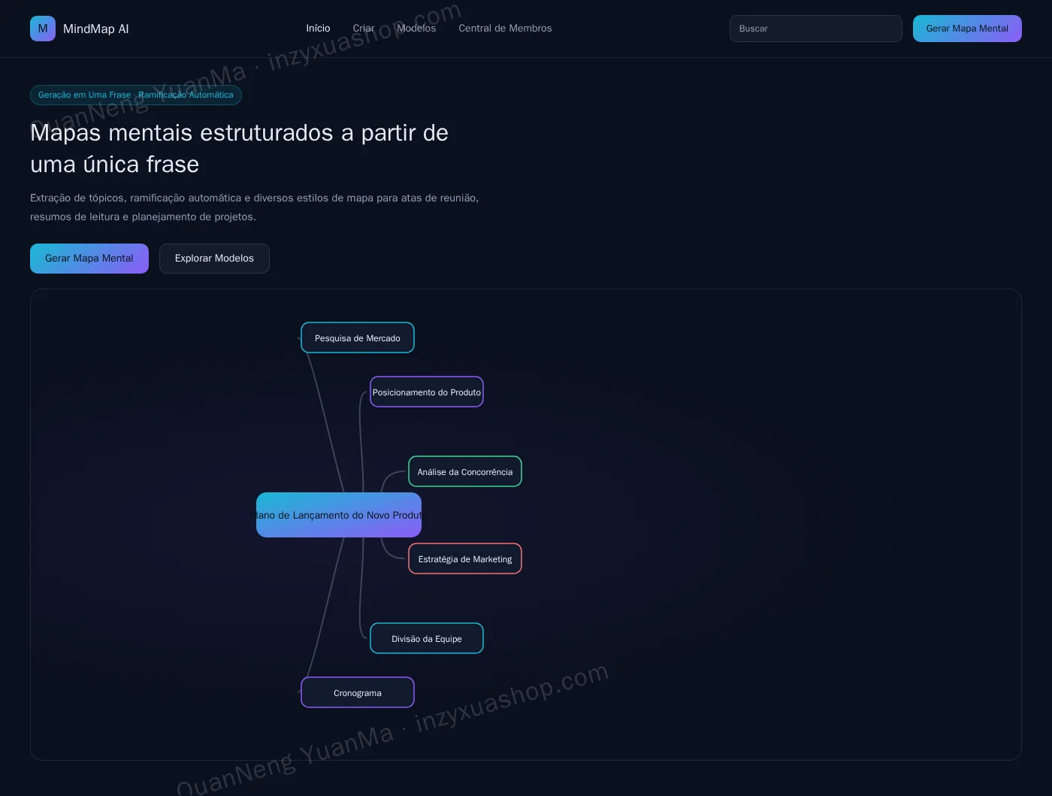Click hero Gerar Mapa Mental button

tap(89, 259)
